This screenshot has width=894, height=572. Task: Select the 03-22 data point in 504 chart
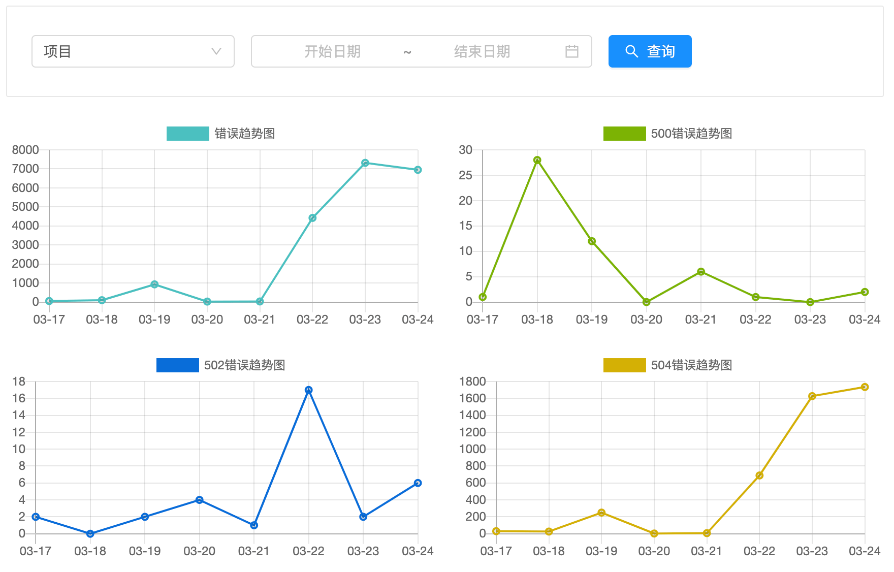click(759, 475)
